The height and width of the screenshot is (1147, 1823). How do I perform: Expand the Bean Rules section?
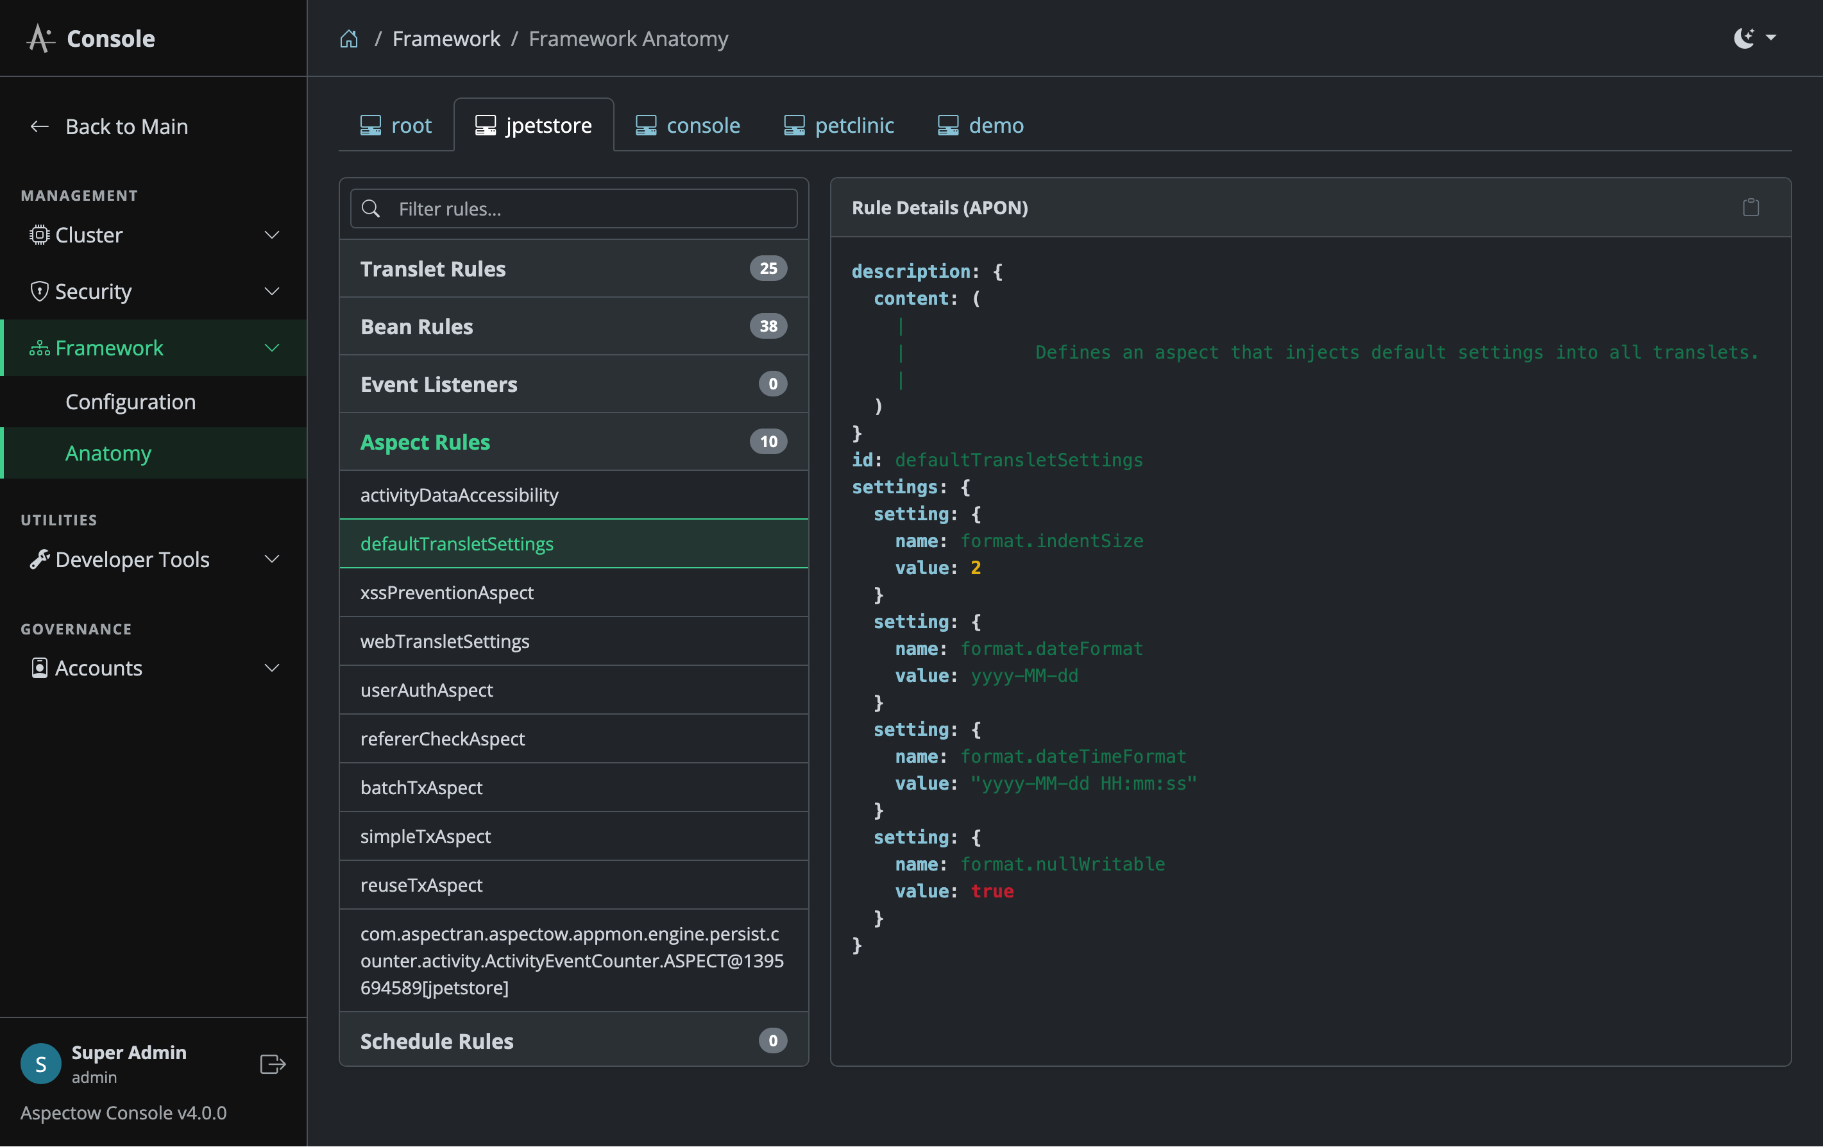(574, 327)
